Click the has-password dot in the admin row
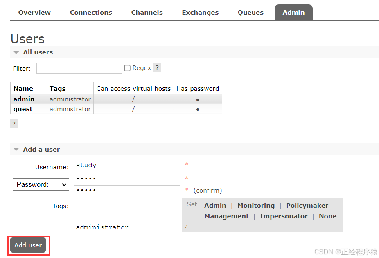Viewport: 379px width, 258px height. pyautogui.click(x=198, y=100)
